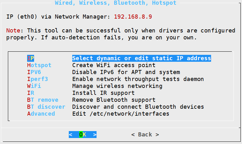Click 'Enable network throughput tests daemon' text
242x144 pixels.
tap(138, 79)
